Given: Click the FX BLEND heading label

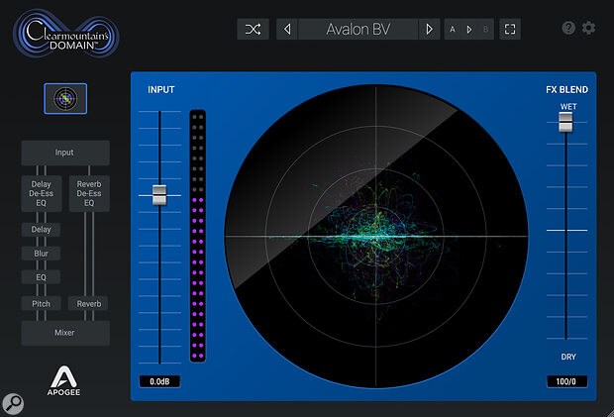Looking at the screenshot, I should pos(566,90).
